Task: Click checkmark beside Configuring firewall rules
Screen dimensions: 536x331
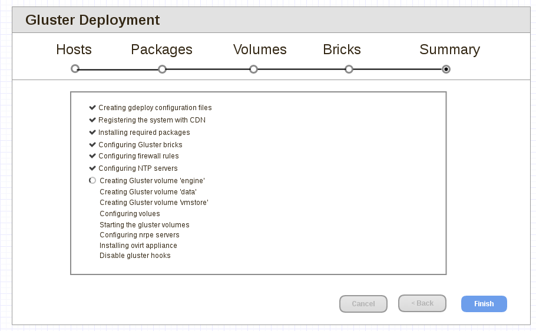Action: coord(92,156)
